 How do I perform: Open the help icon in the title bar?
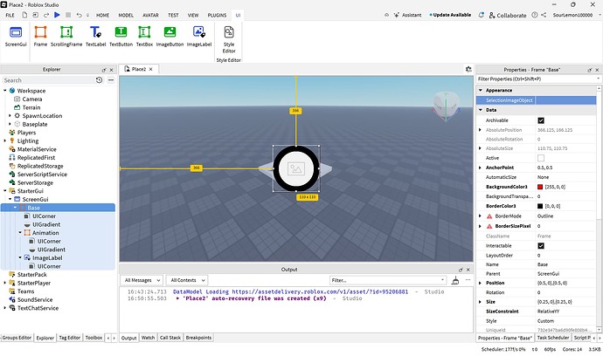(535, 15)
